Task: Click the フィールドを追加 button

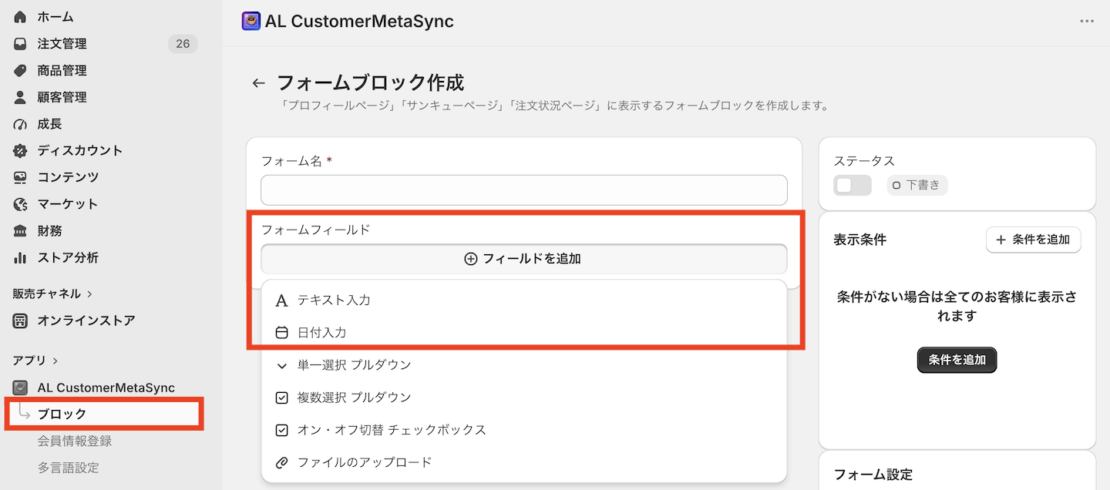Action: point(524,259)
